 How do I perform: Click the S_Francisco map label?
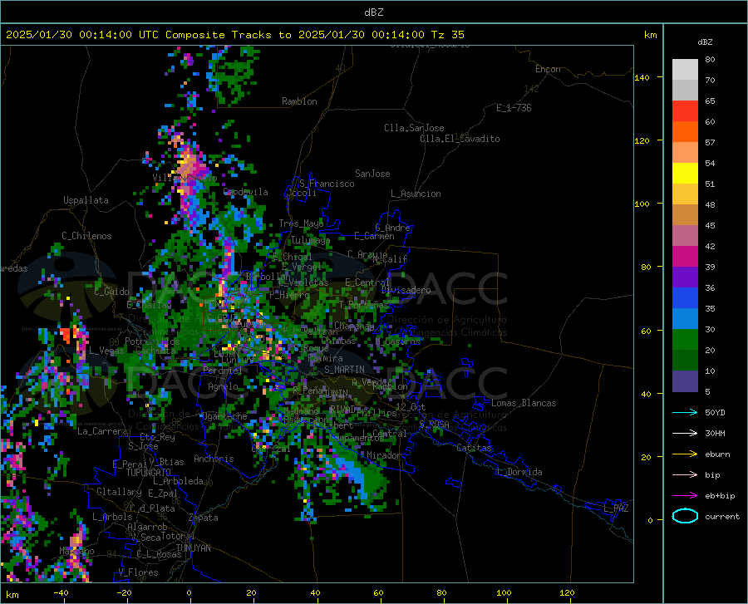[327, 184]
